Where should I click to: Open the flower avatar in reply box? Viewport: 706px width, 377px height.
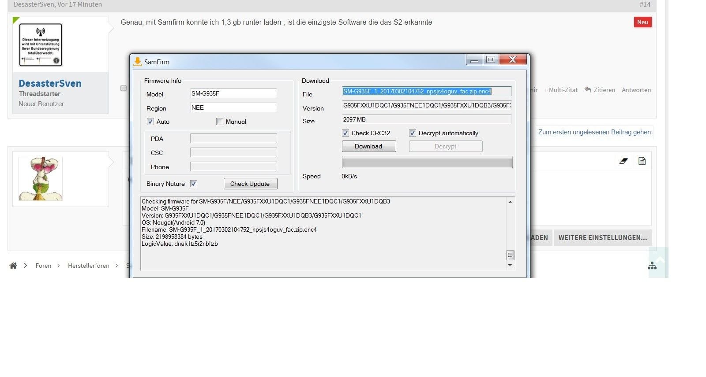click(41, 179)
